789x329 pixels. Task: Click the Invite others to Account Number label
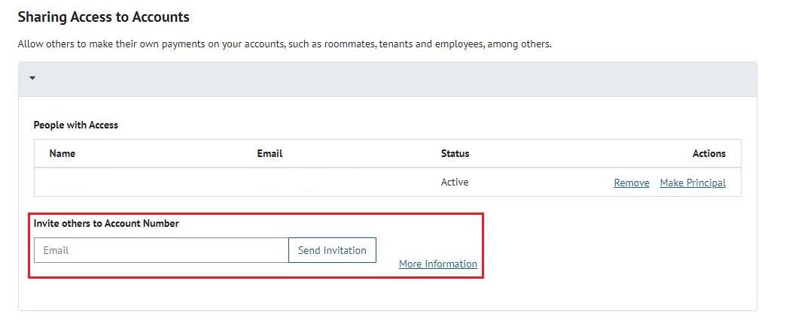coord(106,223)
